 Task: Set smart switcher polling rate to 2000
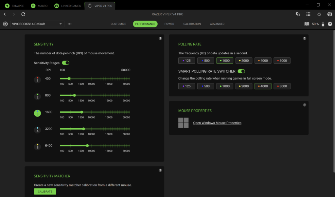tap(244, 86)
